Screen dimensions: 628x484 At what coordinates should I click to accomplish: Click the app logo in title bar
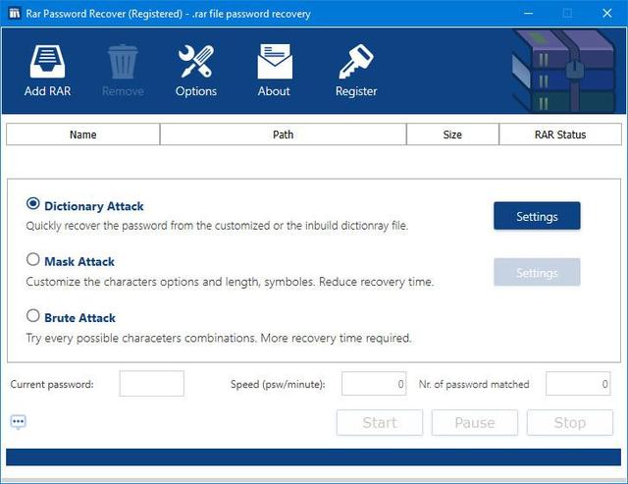click(x=14, y=13)
